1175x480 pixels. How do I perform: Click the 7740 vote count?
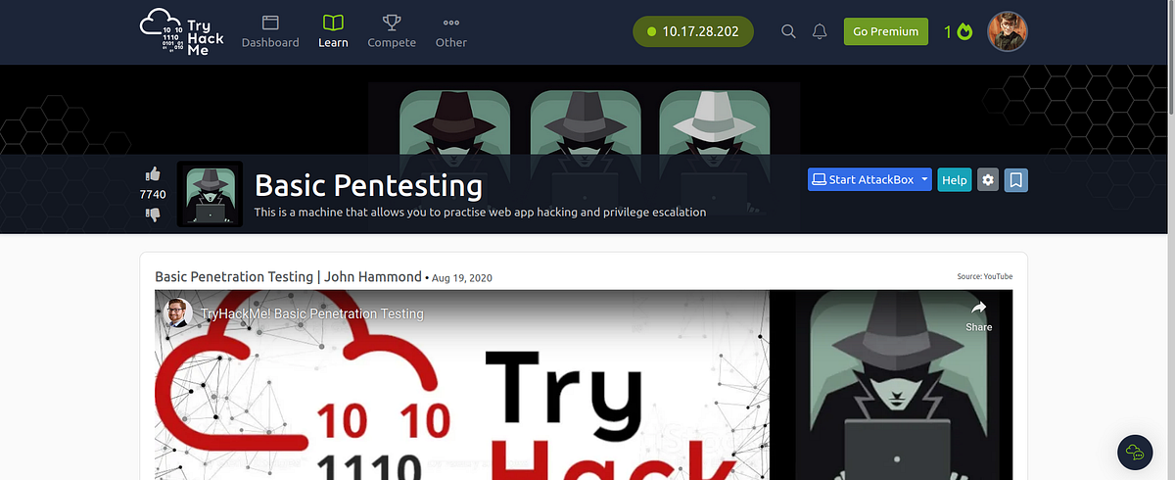[153, 194]
